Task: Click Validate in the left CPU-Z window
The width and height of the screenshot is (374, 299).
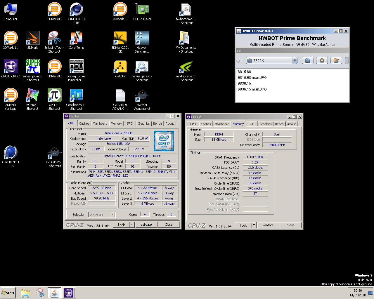Action: (146, 225)
